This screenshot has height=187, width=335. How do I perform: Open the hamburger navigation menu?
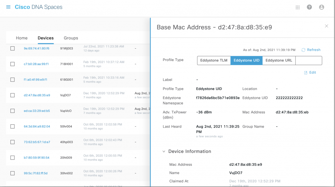[8, 7]
